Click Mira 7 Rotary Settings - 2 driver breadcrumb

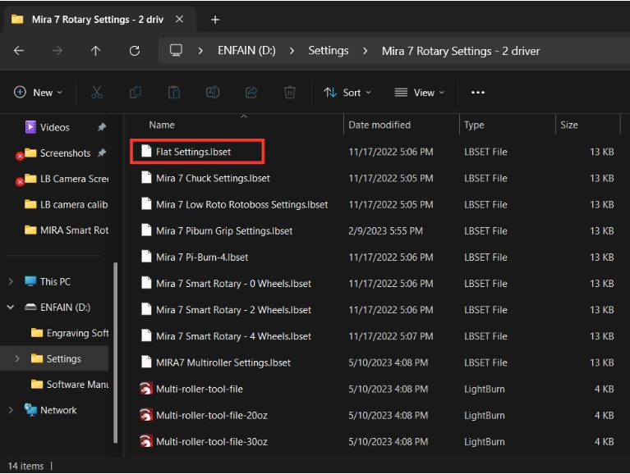461,51
